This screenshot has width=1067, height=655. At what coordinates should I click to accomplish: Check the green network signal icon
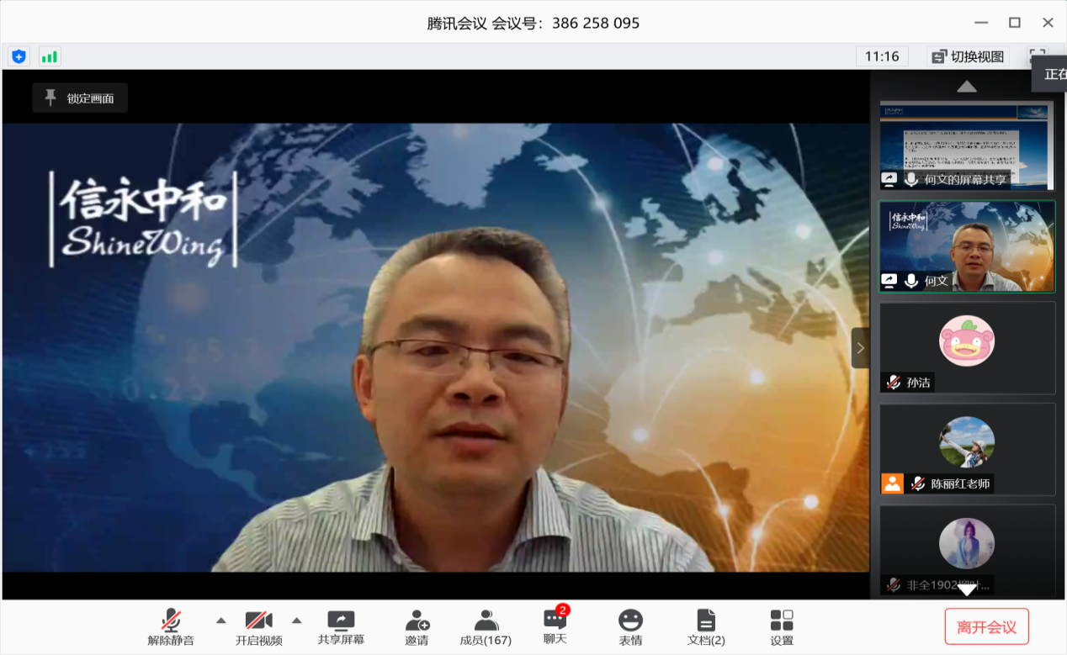[50, 56]
